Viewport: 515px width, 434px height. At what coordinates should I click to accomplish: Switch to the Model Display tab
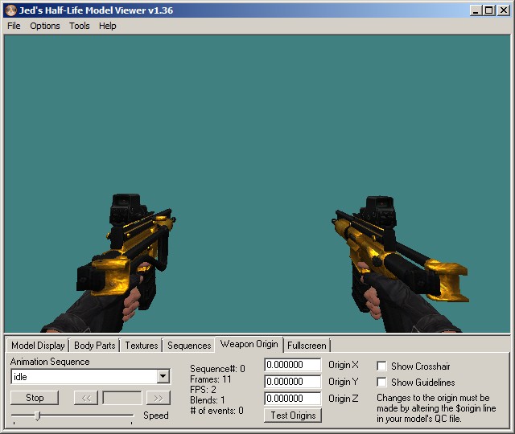point(38,346)
